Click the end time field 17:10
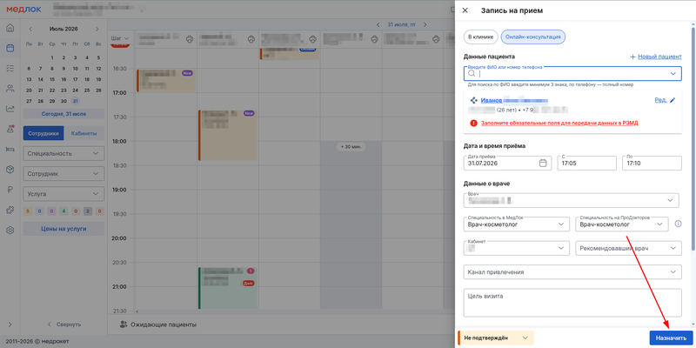 [x=652, y=163]
